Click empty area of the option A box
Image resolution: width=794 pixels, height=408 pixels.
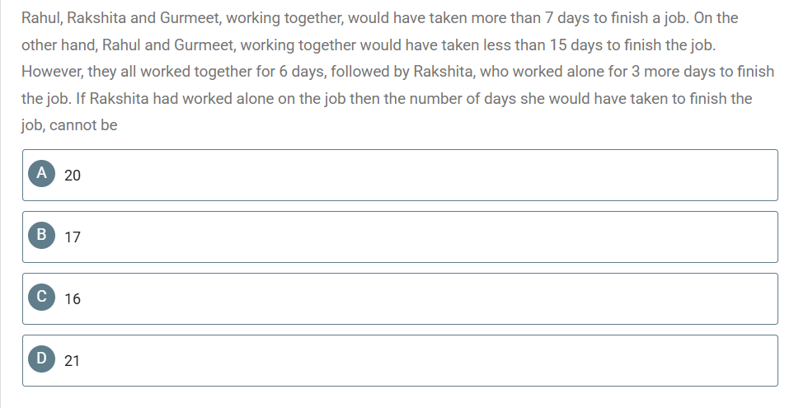click(430, 175)
